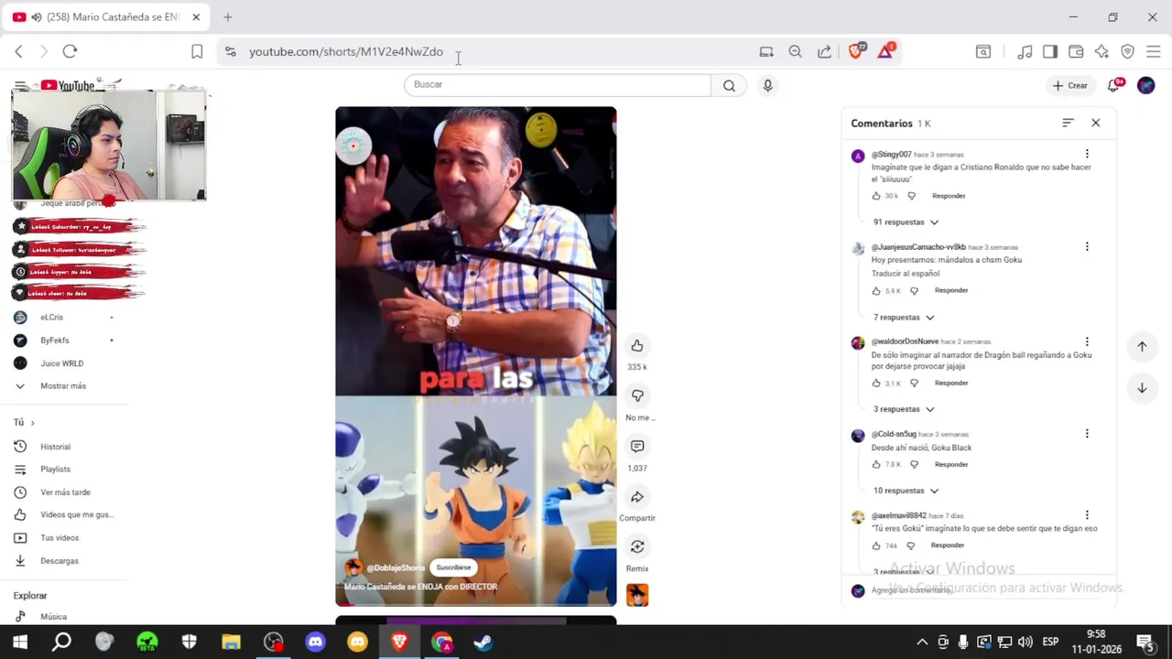Open Playlists in the sidebar
This screenshot has height=659, width=1172.
55,470
